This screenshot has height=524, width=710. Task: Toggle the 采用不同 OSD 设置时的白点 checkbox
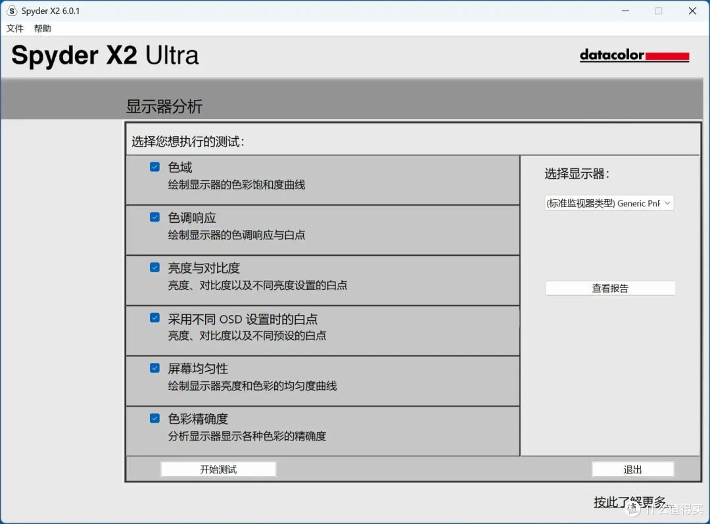coord(155,318)
